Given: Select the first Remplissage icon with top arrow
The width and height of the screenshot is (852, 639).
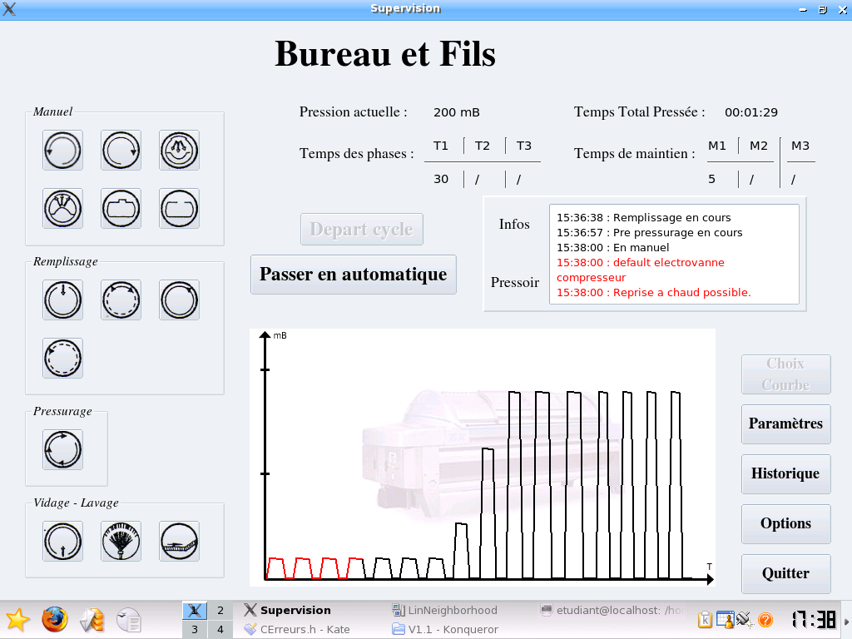Looking at the screenshot, I should point(63,300).
